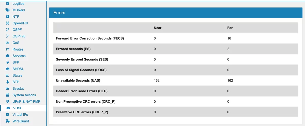Click the OSPFv6 branch icon
This screenshot has height=126, width=305.
click(x=8, y=36)
